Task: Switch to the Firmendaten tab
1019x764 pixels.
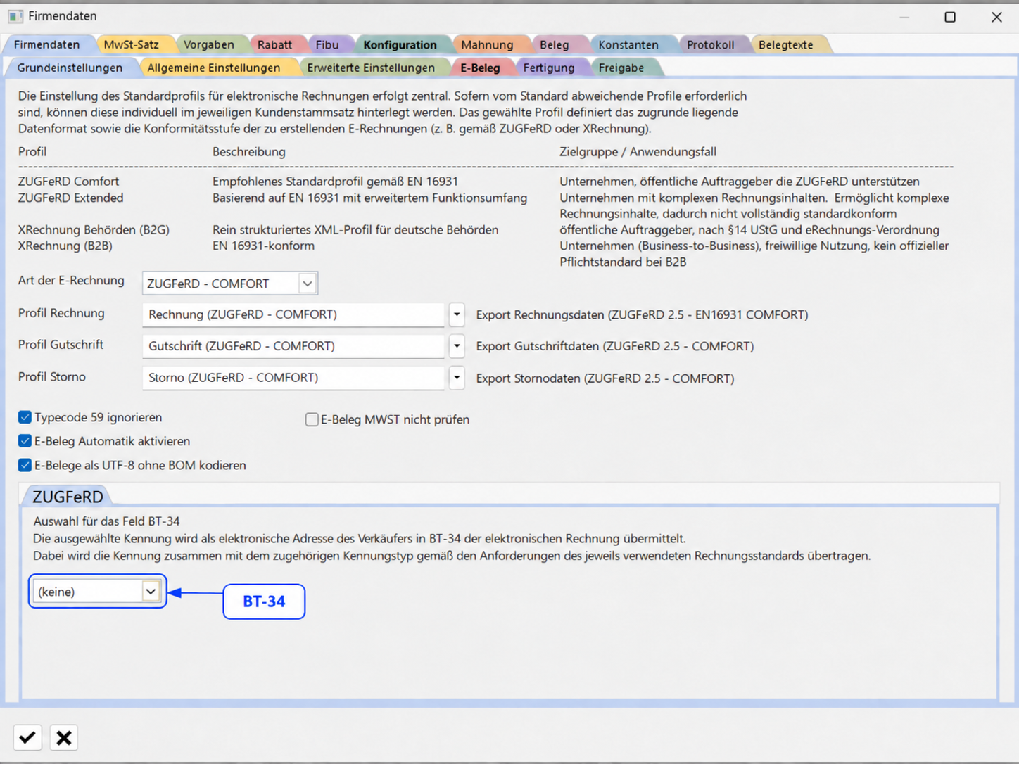Action: pyautogui.click(x=46, y=44)
